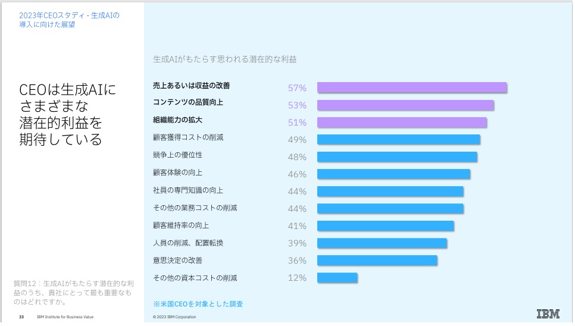Click the 36% value for 意思決定の改善

tap(297, 261)
